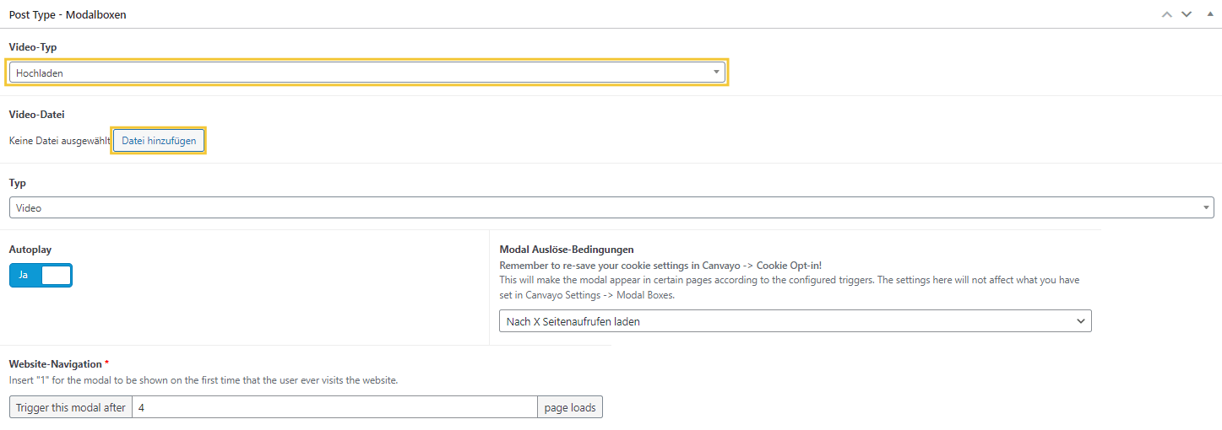Move the Modalboxen panel down
Image resolution: width=1222 pixels, height=430 pixels.
click(x=1186, y=14)
